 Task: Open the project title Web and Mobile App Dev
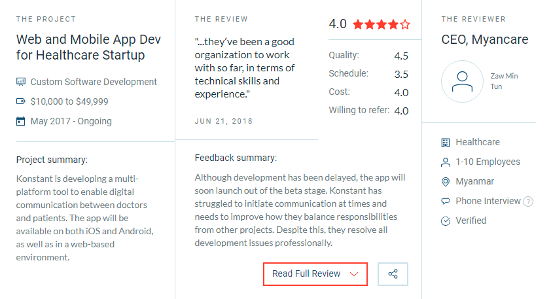(88, 47)
